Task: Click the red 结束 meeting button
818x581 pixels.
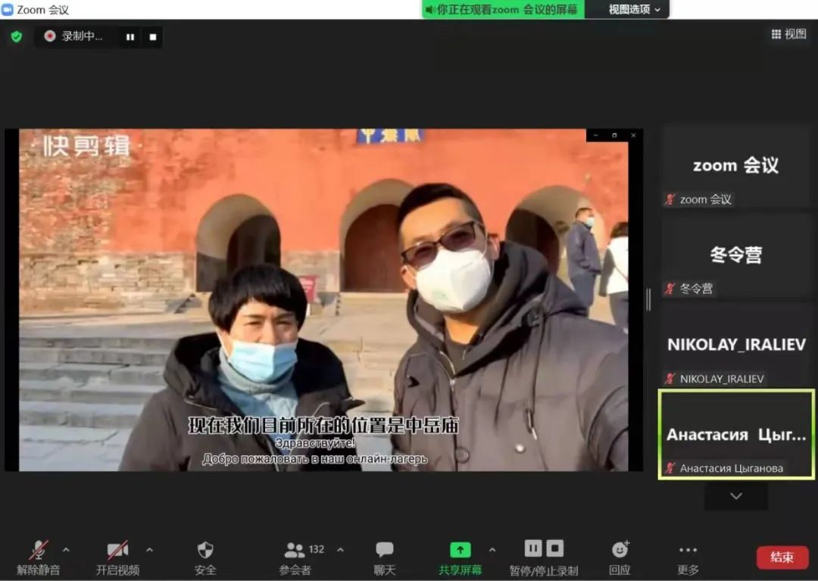Action: 782,558
